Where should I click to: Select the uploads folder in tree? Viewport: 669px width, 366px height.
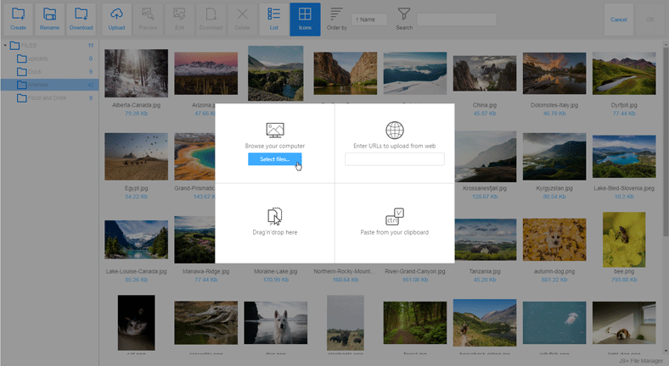49,58
